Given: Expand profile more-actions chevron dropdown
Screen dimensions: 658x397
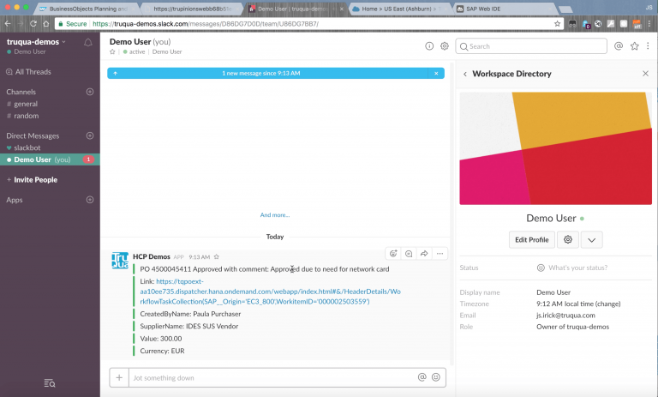Looking at the screenshot, I should [x=592, y=239].
